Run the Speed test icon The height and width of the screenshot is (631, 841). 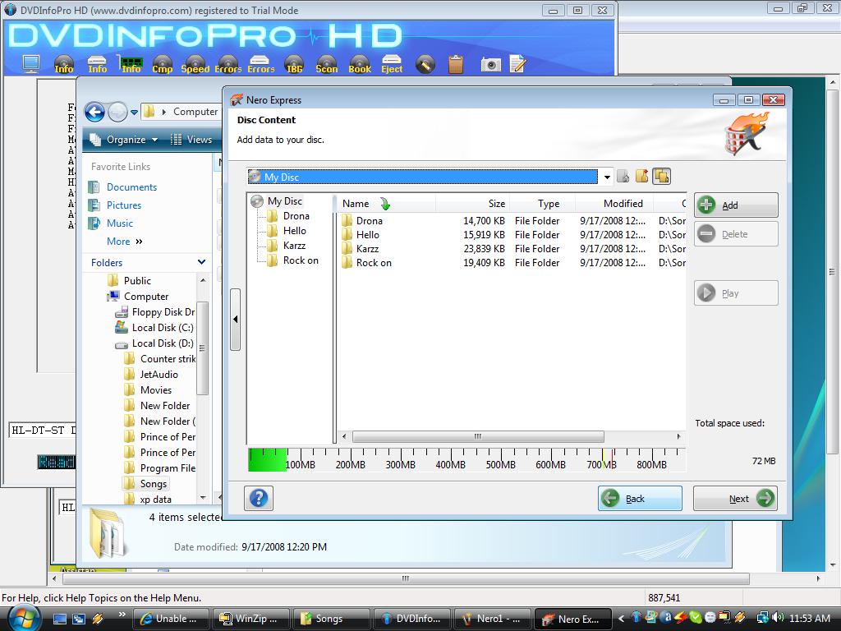(195, 64)
